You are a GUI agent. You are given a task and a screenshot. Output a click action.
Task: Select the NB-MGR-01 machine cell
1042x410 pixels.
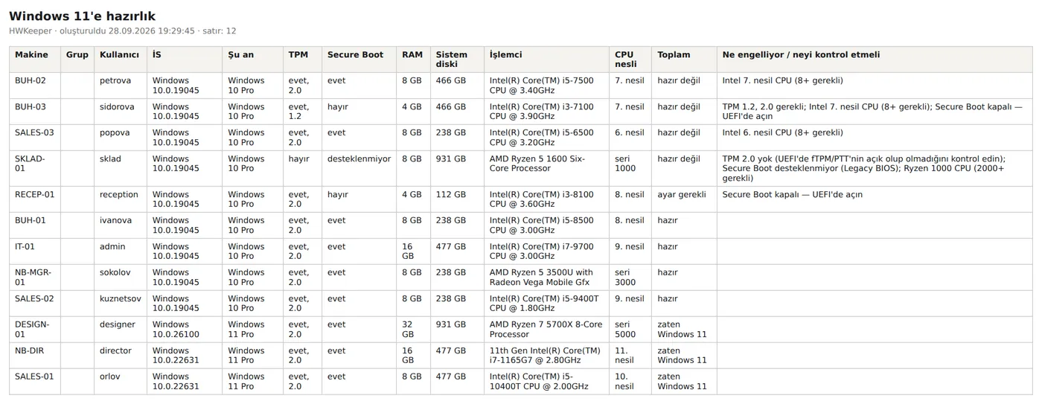[x=35, y=278]
